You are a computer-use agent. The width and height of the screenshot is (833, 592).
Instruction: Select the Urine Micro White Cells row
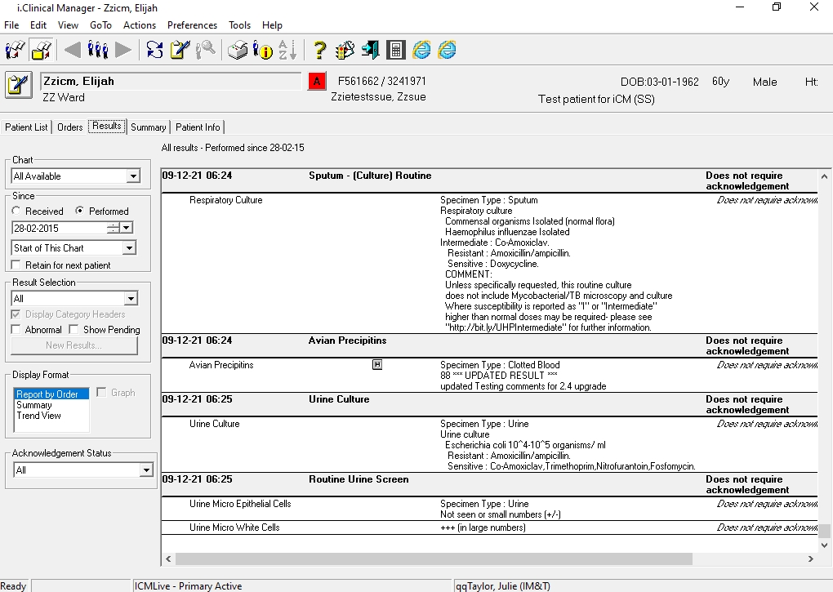point(488,527)
